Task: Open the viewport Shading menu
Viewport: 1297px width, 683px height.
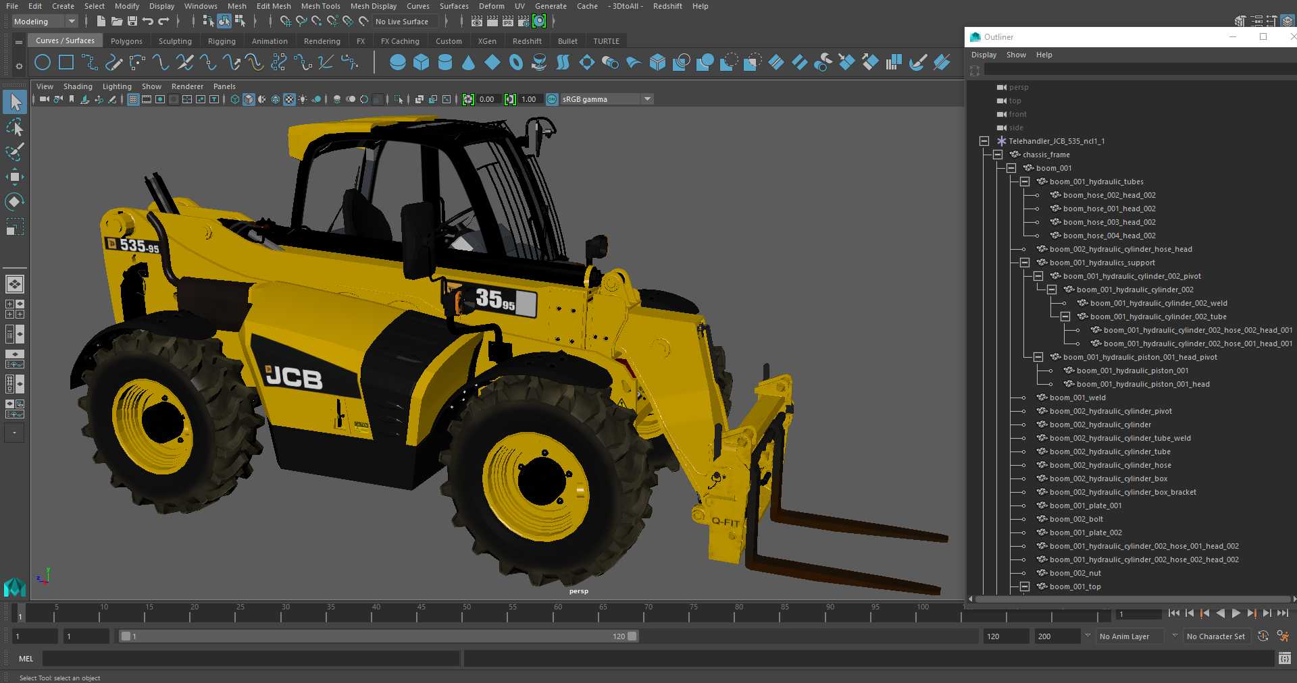Action: (78, 86)
